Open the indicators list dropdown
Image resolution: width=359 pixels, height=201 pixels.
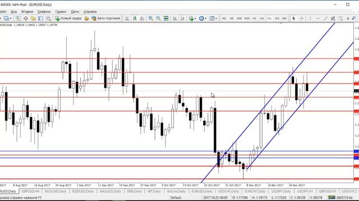pyautogui.click(x=192, y=18)
